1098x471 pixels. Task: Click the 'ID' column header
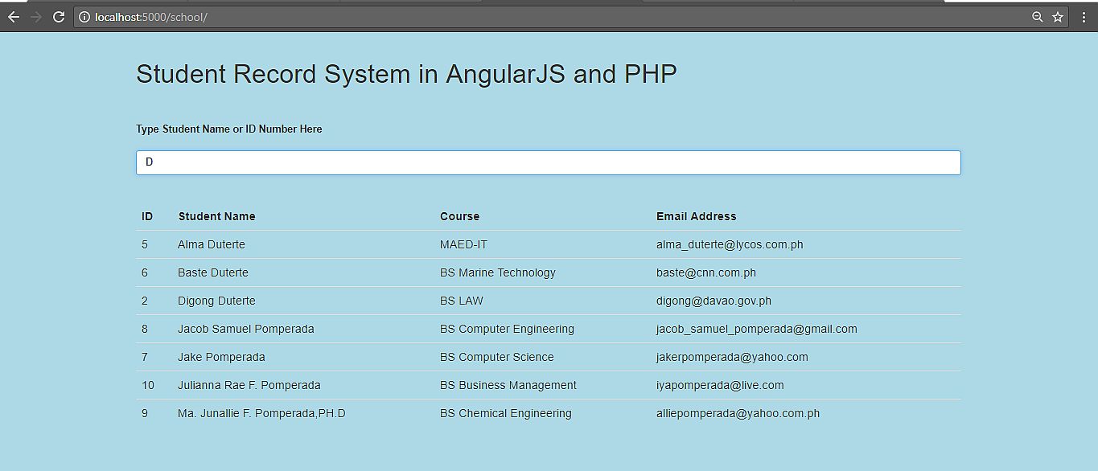pyautogui.click(x=146, y=216)
